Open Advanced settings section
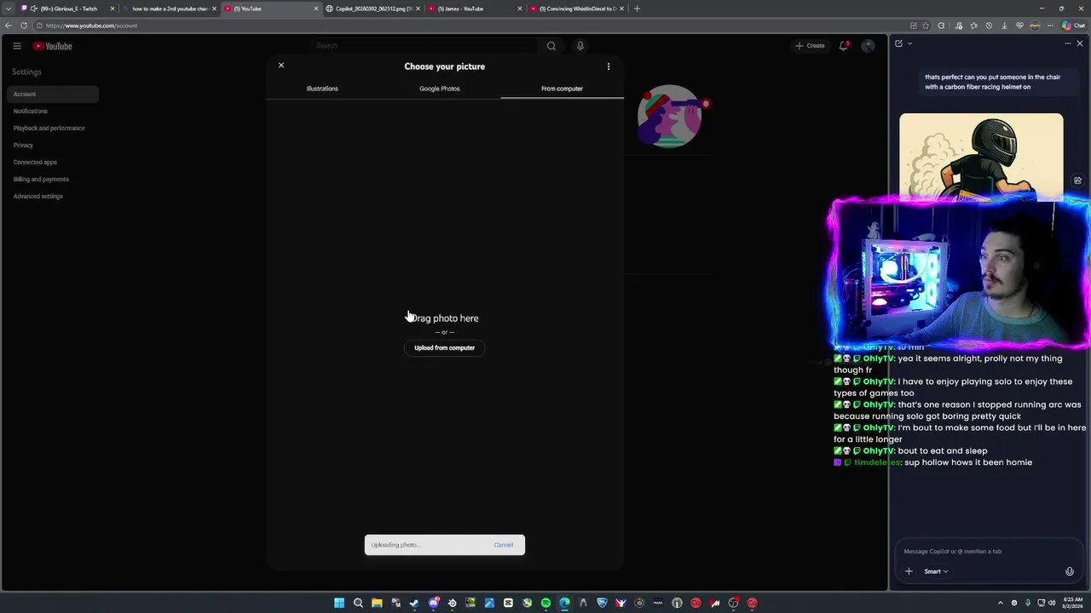1091x613 pixels. coord(38,196)
